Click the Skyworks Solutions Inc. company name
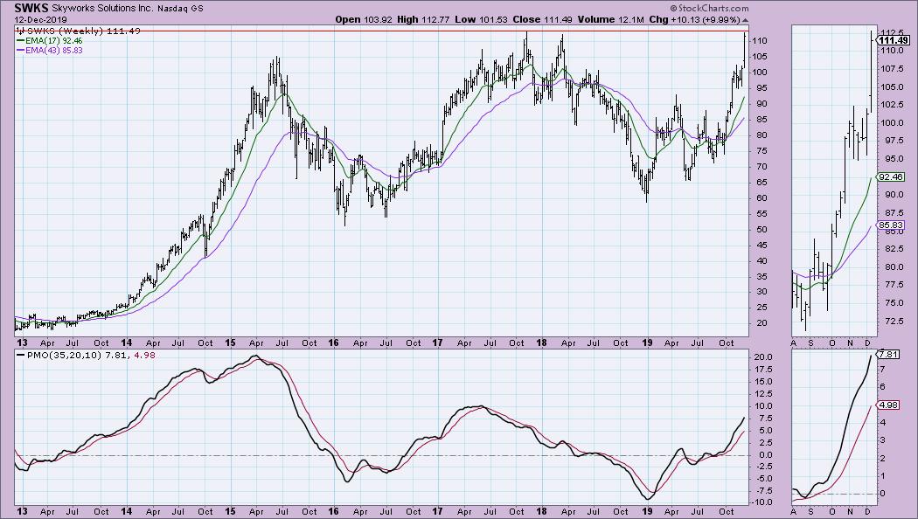 [x=103, y=9]
